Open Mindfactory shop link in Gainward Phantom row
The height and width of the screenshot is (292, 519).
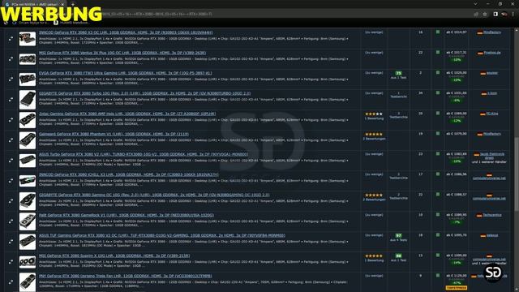pyautogui.click(x=492, y=134)
